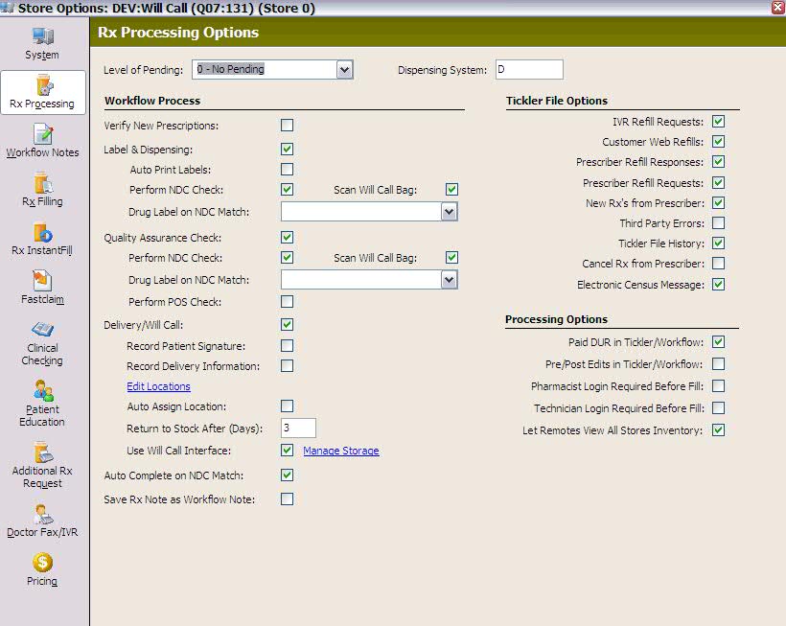The height and width of the screenshot is (626, 786).
Task: Toggle Perform NDC Check under Label & Dispensing
Action: (288, 189)
